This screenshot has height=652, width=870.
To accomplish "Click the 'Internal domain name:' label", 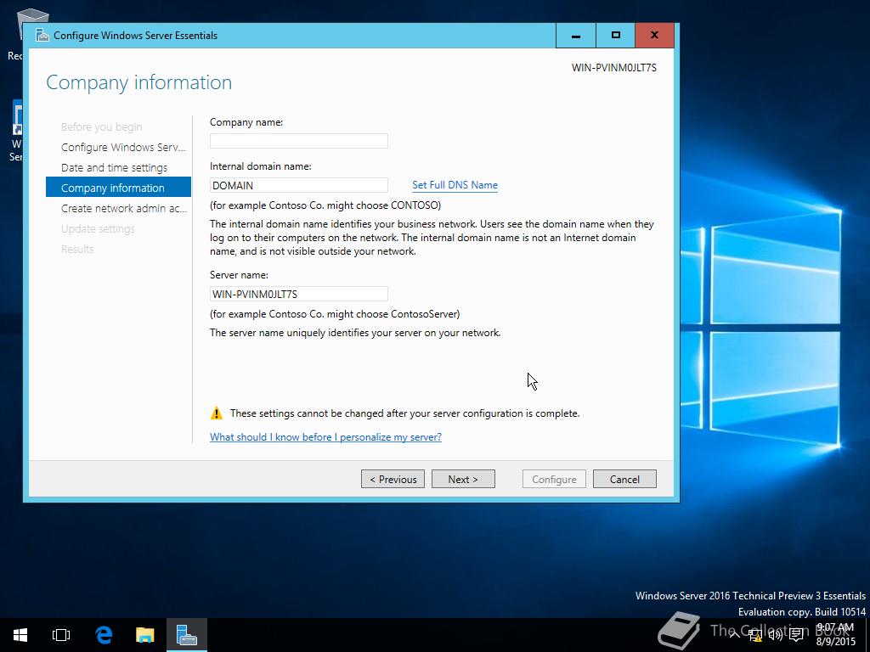I will (x=261, y=166).
